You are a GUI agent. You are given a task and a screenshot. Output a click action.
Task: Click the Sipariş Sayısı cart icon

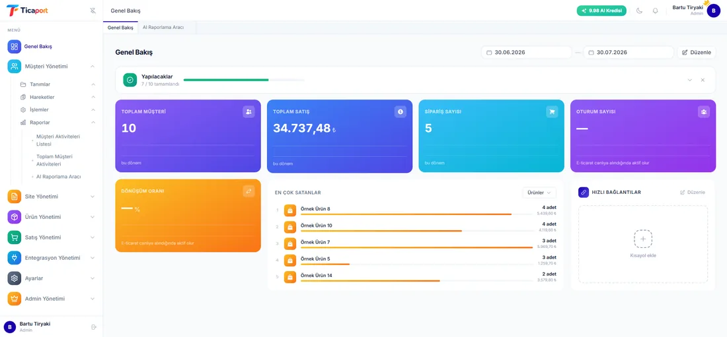point(552,111)
